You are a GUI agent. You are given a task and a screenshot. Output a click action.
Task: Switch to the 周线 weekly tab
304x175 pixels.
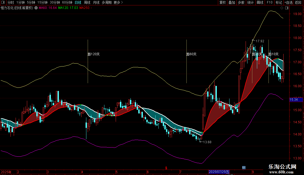click(x=87, y=2)
